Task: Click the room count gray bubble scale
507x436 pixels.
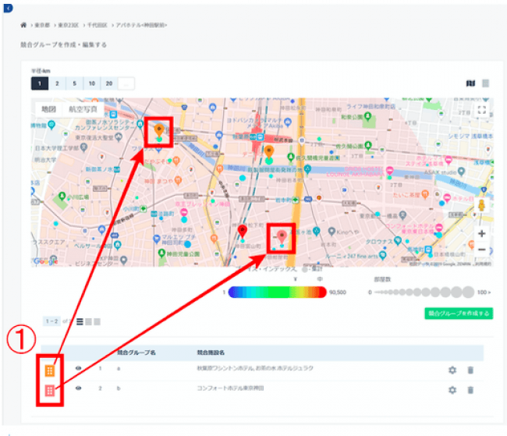Action: coord(424,292)
